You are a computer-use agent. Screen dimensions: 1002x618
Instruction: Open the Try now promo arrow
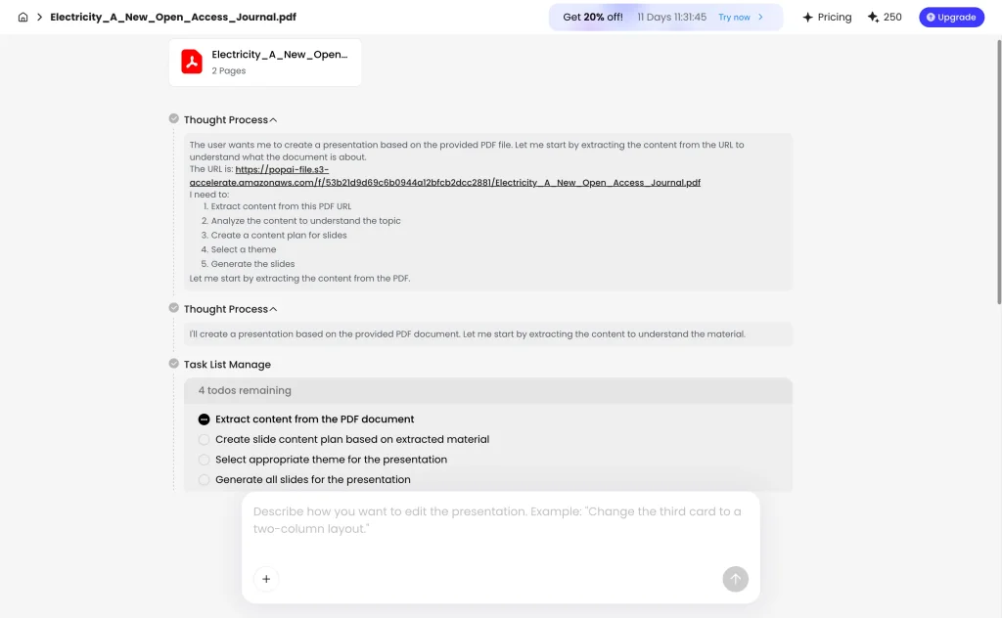[760, 18]
